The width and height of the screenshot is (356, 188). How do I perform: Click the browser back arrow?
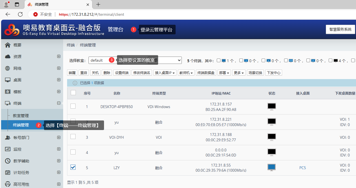(8, 14)
